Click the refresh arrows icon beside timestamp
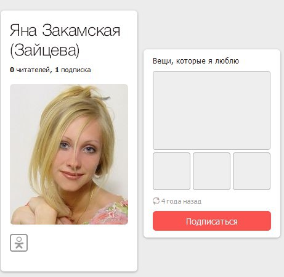Viewport: 284px width, 277px height. click(x=156, y=201)
